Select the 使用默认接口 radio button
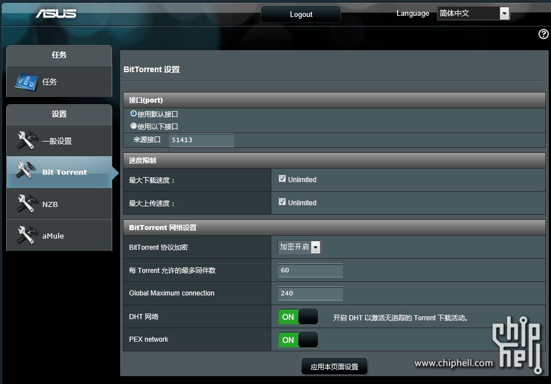Screen dimensions: 551x384 coord(134,113)
